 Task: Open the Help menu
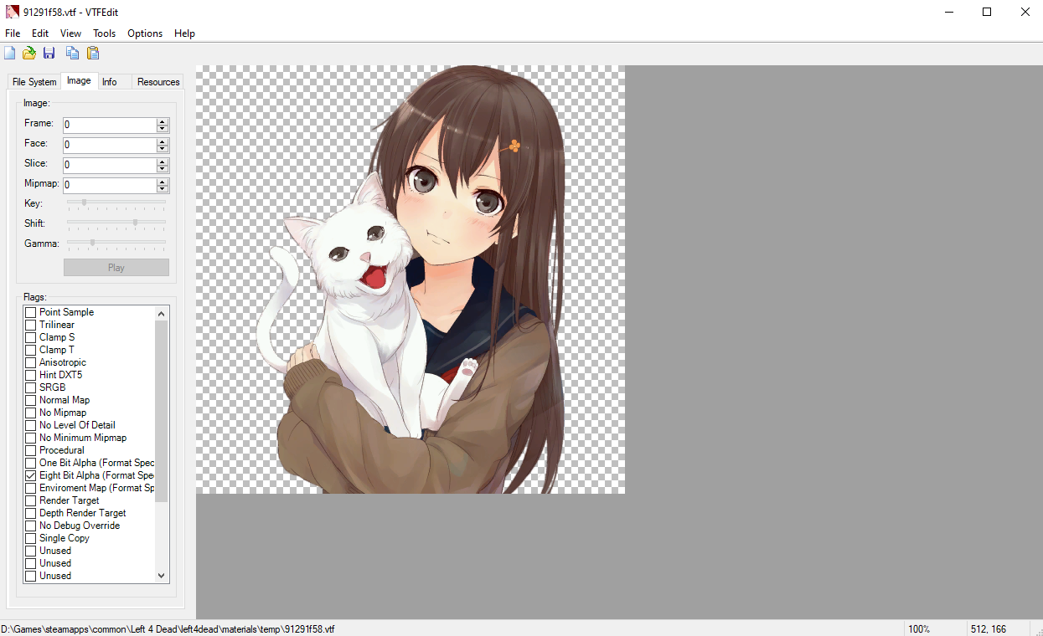point(185,33)
